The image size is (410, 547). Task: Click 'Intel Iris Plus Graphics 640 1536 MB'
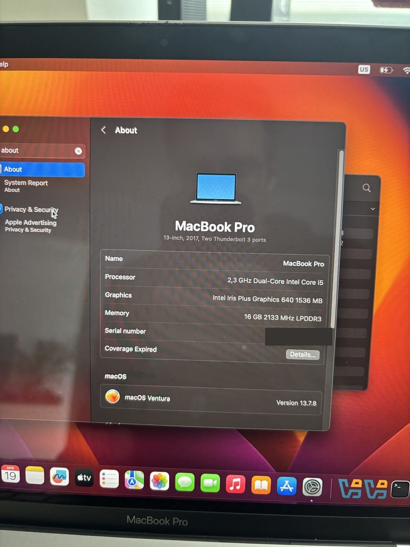267,299
